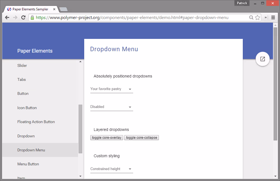
Task: Open the Disabled dropdown menu
Action: [x=112, y=107]
